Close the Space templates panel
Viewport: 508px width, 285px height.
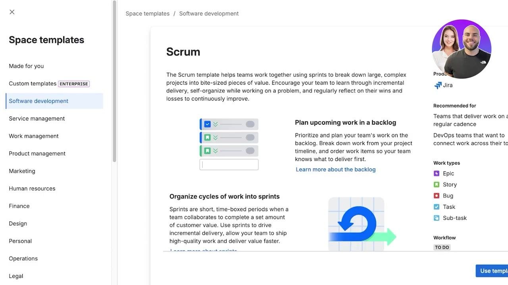(12, 12)
